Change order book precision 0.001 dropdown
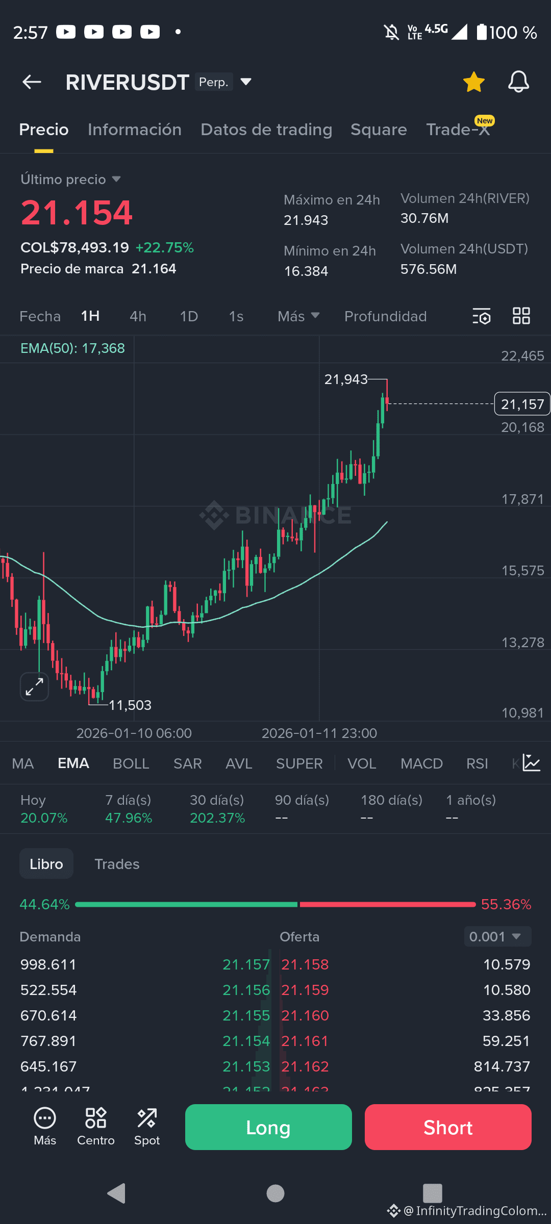 tap(497, 936)
